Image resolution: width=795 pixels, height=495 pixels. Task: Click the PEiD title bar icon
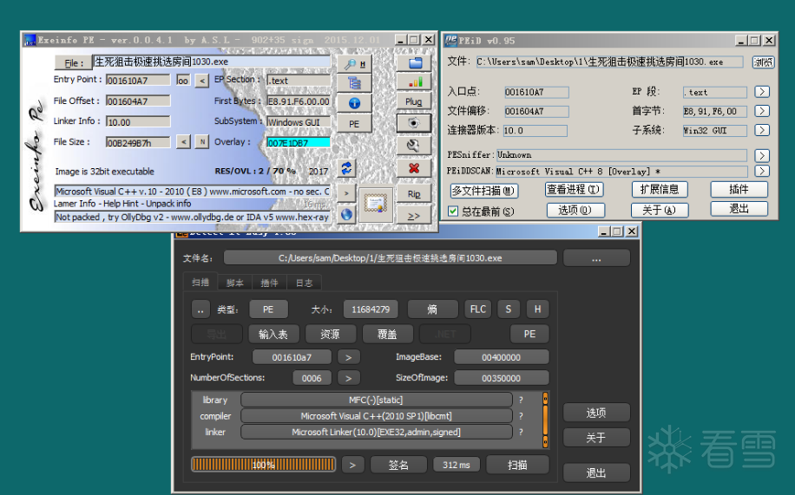(x=450, y=41)
